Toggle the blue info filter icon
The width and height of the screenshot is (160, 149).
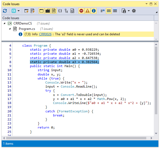(x=94, y=11)
